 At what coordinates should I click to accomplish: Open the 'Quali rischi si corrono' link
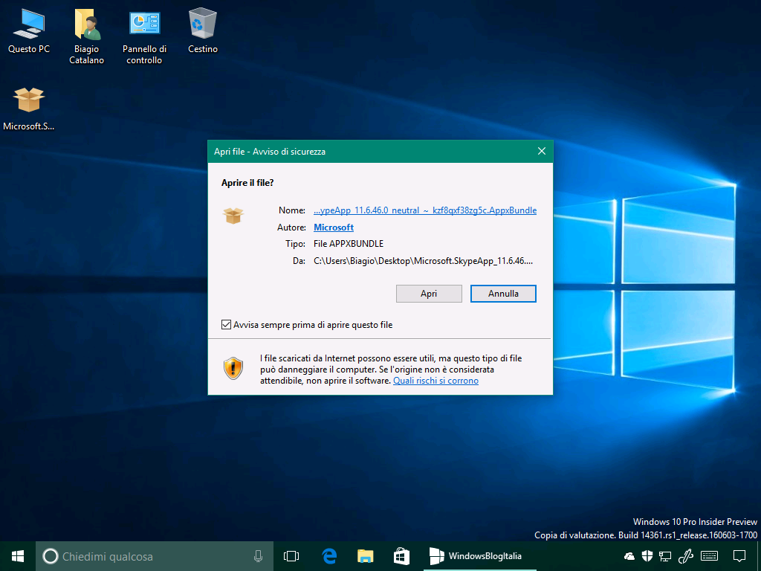click(435, 381)
